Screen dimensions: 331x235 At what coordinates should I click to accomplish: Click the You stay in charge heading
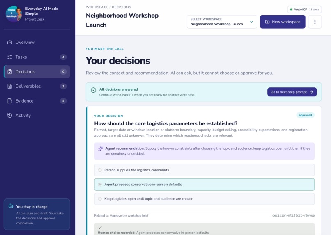coord(32,207)
